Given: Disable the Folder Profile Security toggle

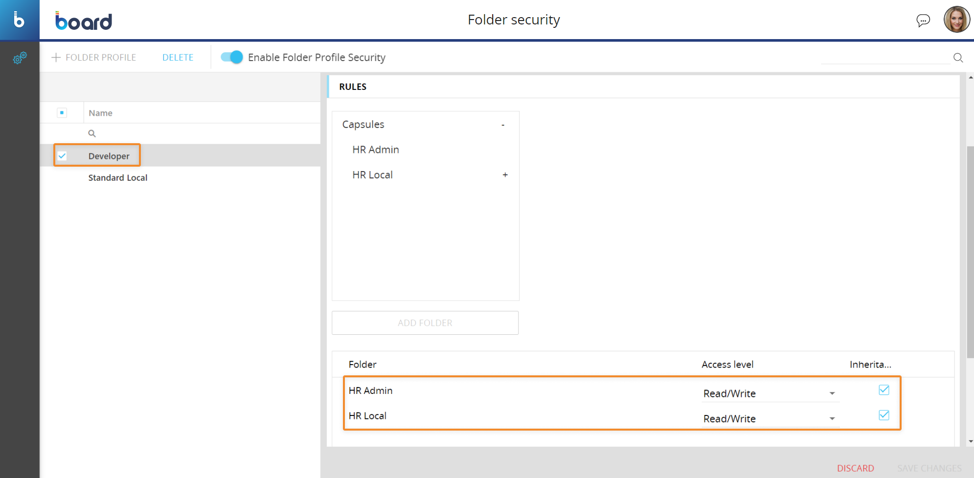Looking at the screenshot, I should 231,57.
